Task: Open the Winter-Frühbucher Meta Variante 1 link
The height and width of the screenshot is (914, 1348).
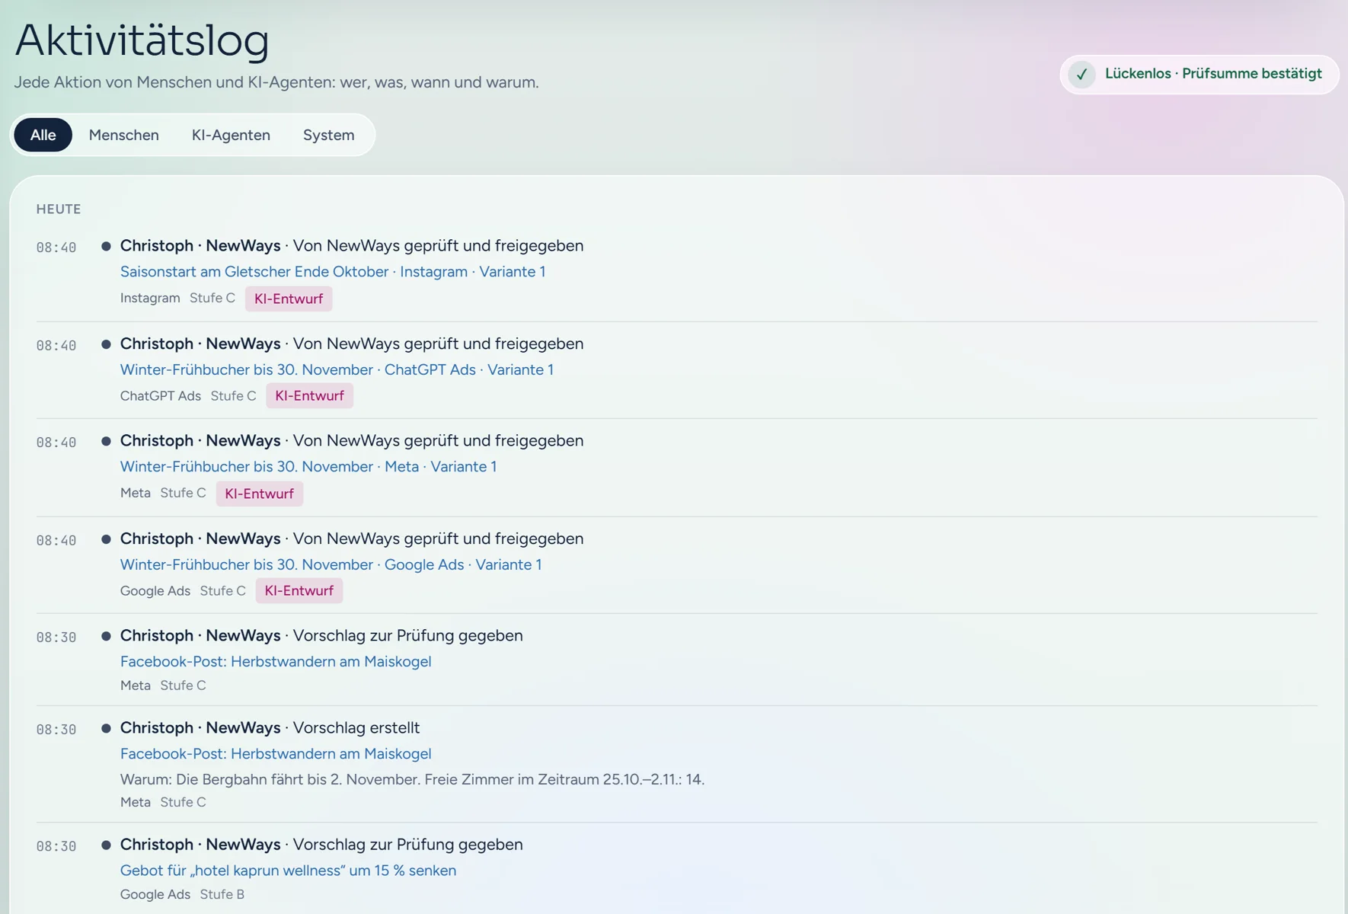Action: coord(308,467)
